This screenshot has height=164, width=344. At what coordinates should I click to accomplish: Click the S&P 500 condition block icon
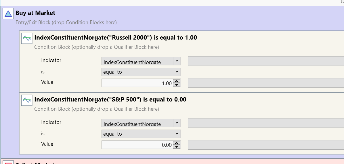tap(27, 100)
